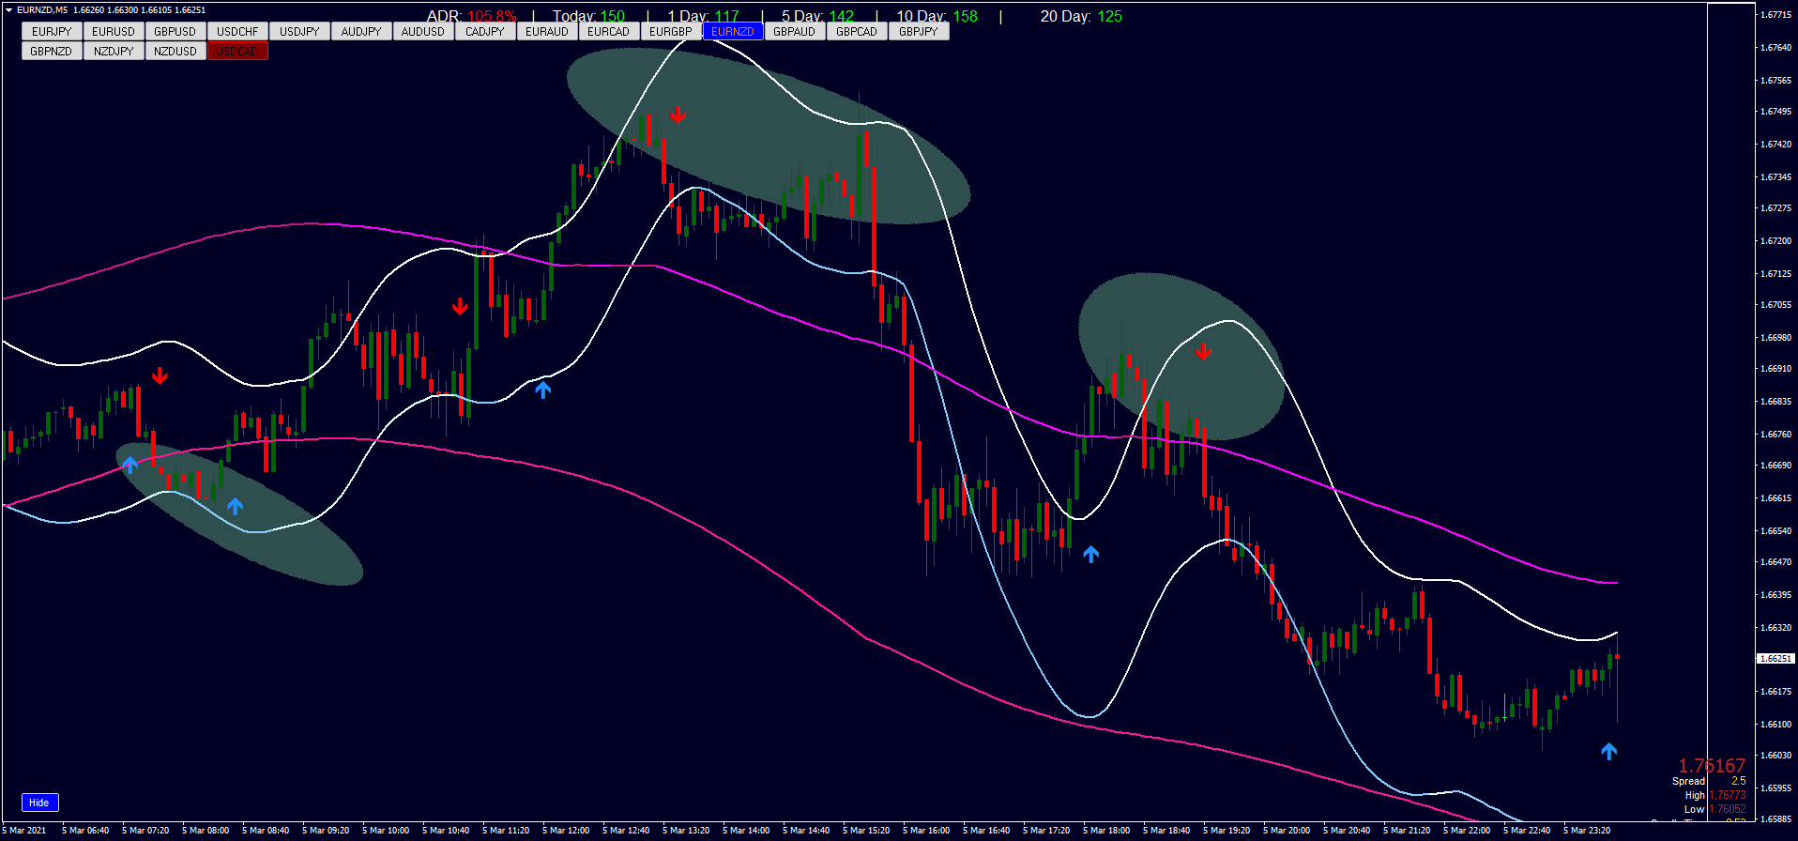Open the chart dropdown triangle beside EURNZD,M5

click(x=8, y=9)
